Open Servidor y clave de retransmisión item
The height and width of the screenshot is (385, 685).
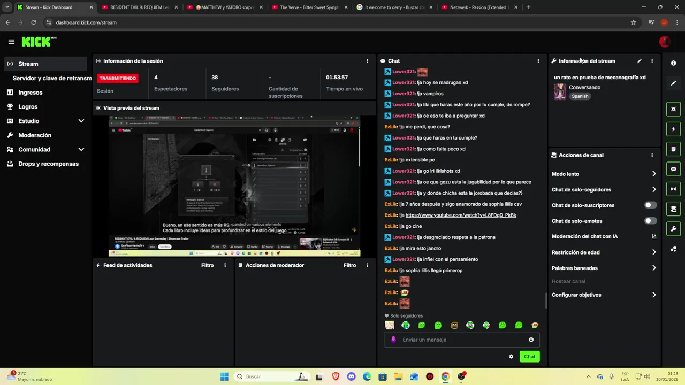pyautogui.click(x=52, y=78)
